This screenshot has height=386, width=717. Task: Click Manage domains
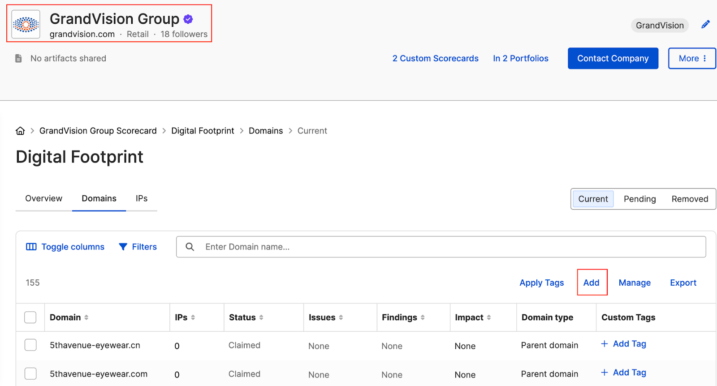[635, 283]
